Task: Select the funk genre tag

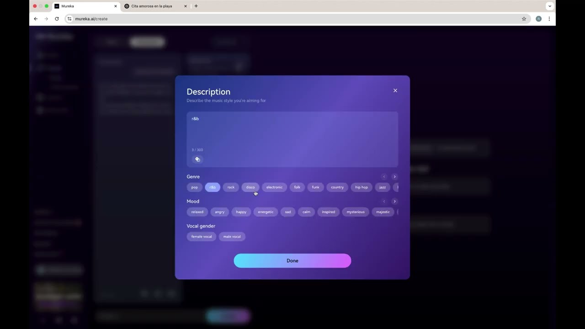Action: 315,187
